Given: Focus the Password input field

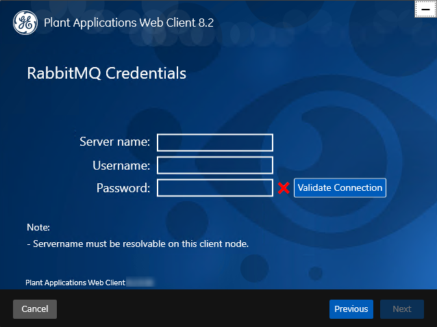Looking at the screenshot, I should pos(215,188).
